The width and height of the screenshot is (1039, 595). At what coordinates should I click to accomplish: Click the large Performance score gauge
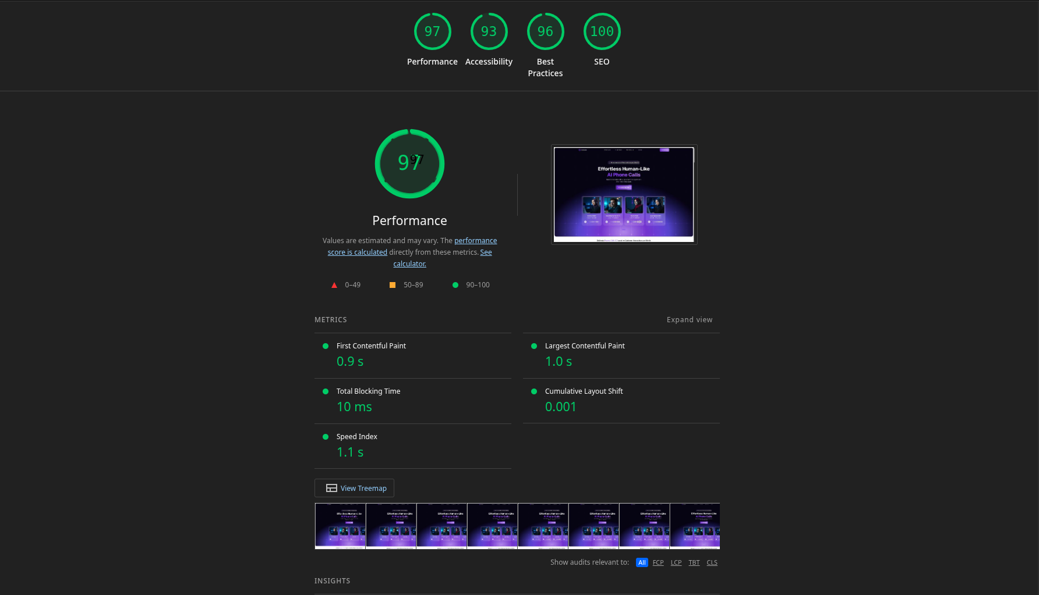(409, 163)
